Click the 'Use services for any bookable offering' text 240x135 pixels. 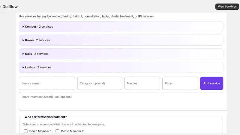tap(86, 16)
